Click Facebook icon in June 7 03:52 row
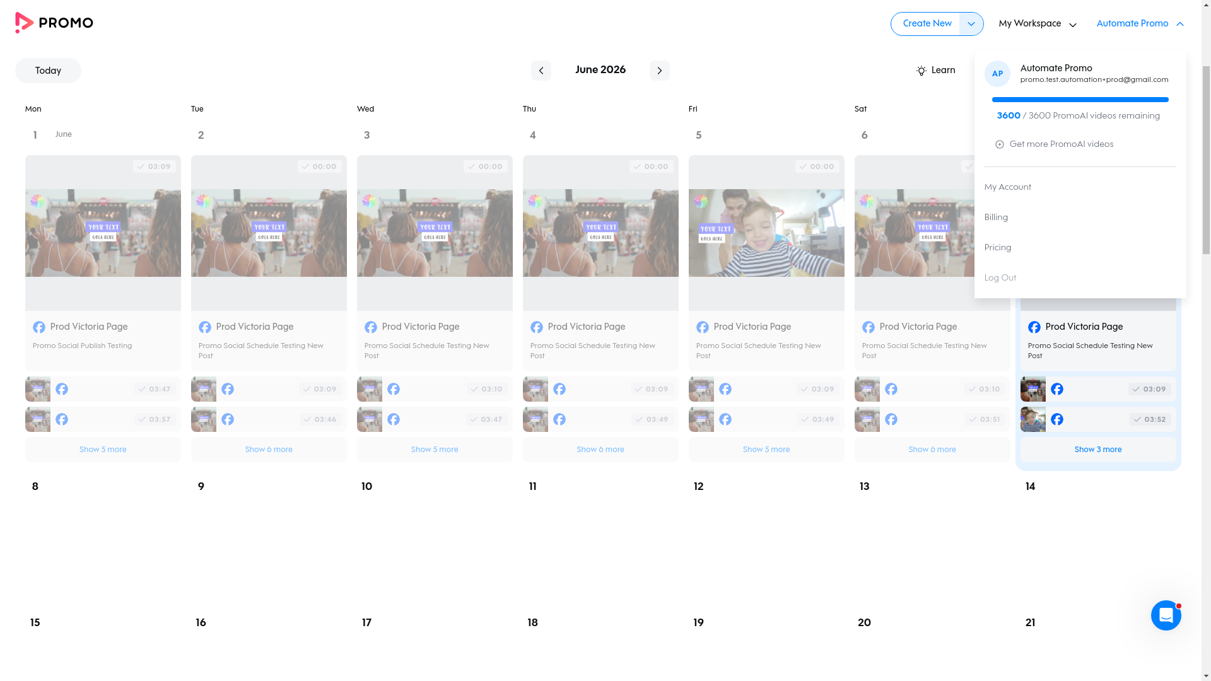 click(1057, 419)
